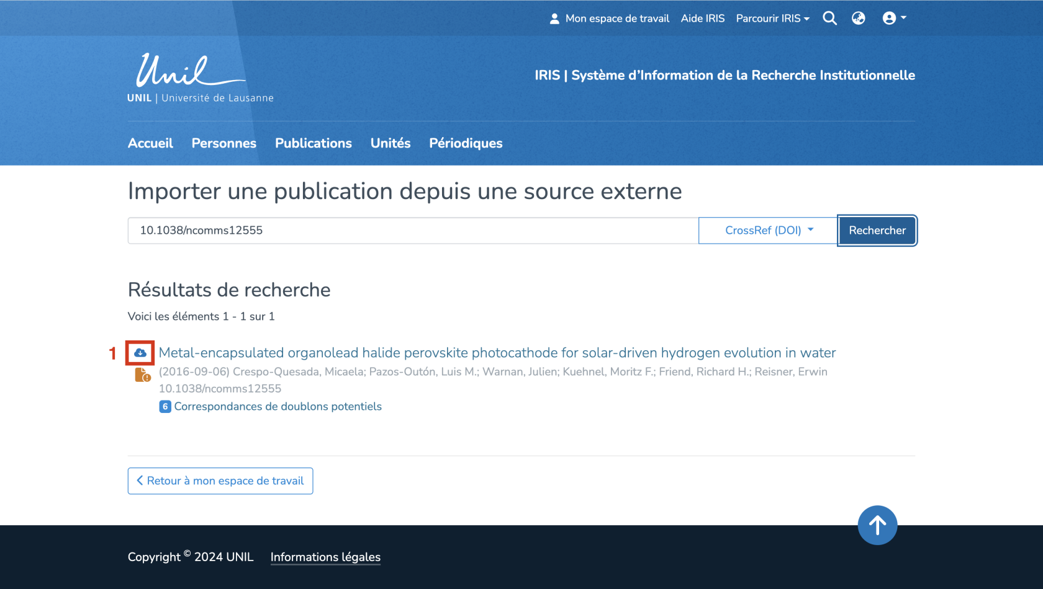Click the orange document warning icon

142,375
